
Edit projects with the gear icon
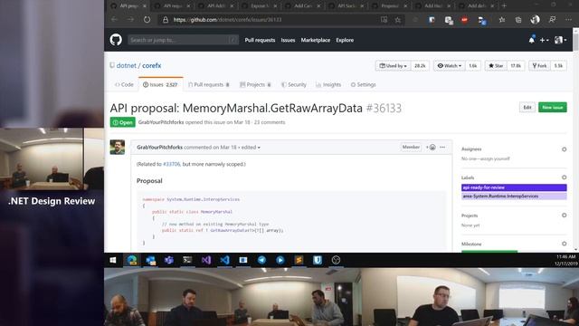(564, 216)
